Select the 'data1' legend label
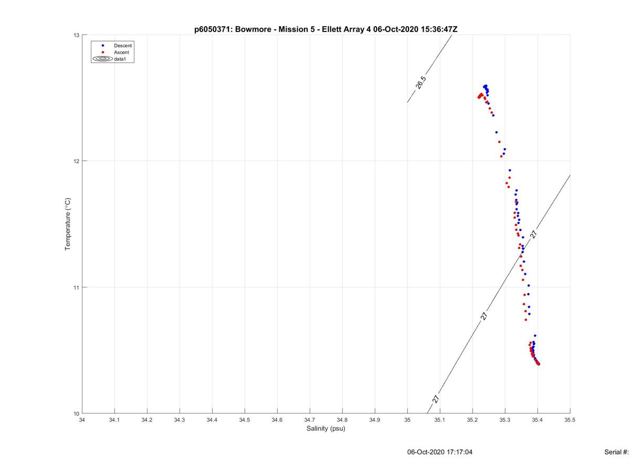 click(x=120, y=59)
